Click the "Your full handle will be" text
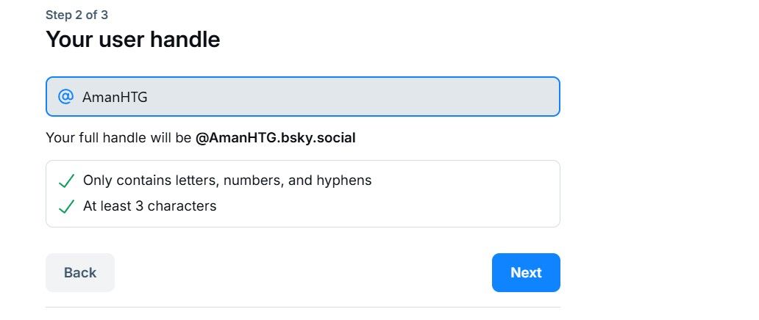Image resolution: width=759 pixels, height=320 pixels. point(118,138)
